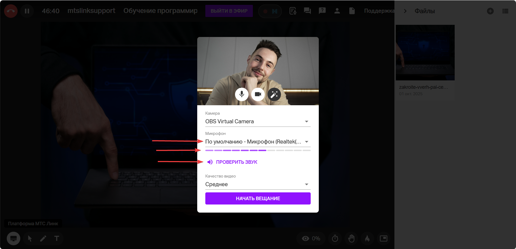This screenshot has height=249, width=516.
Task: Toggle the microphone button on the camera preview
Action: (242, 94)
